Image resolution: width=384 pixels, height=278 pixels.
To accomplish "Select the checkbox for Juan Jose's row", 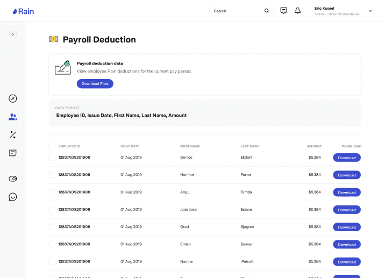I will tap(52, 210).
